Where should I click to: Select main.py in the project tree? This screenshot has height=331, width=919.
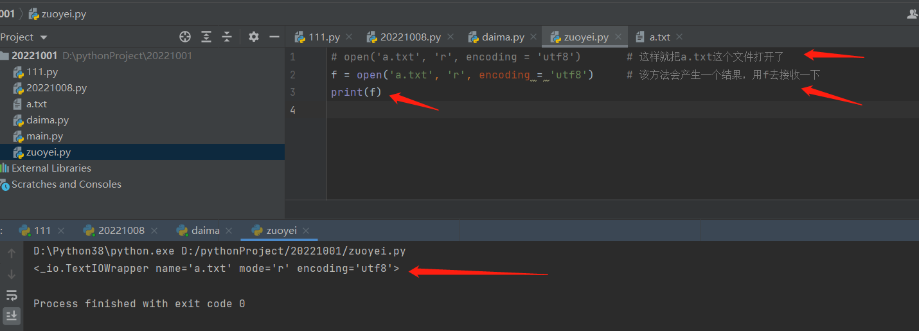[45, 136]
